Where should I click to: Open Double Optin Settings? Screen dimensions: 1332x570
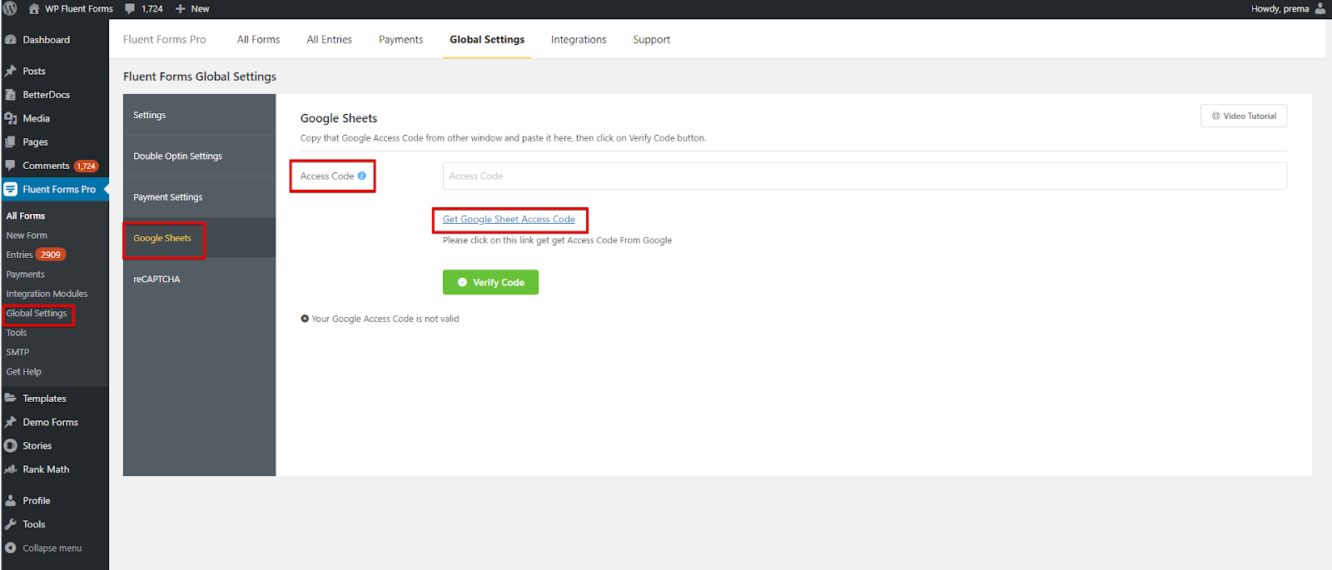click(200, 156)
